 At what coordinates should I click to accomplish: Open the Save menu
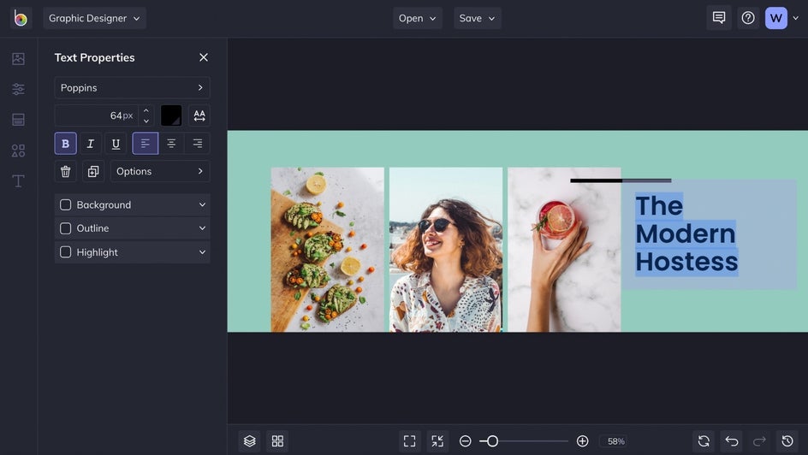[477, 18]
